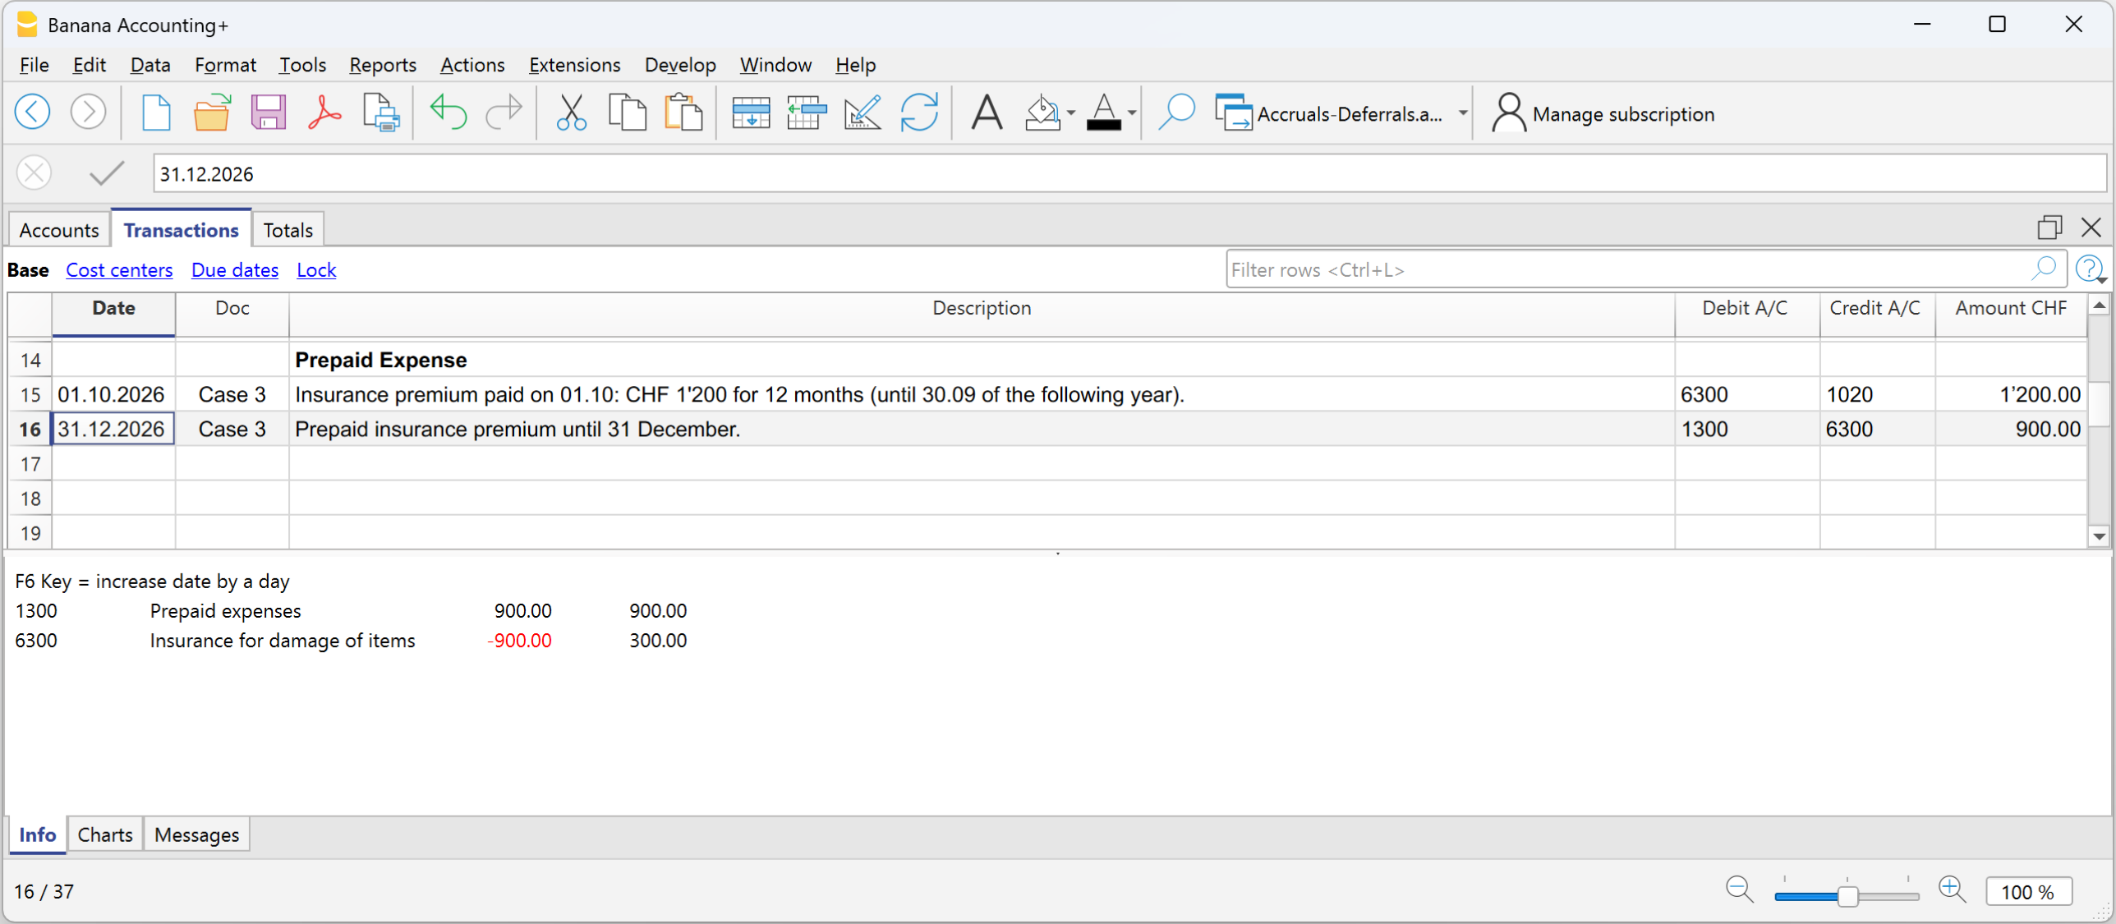Viewport: 2116px width, 924px height.
Task: Open the Find magnifier tool
Action: point(1175,113)
